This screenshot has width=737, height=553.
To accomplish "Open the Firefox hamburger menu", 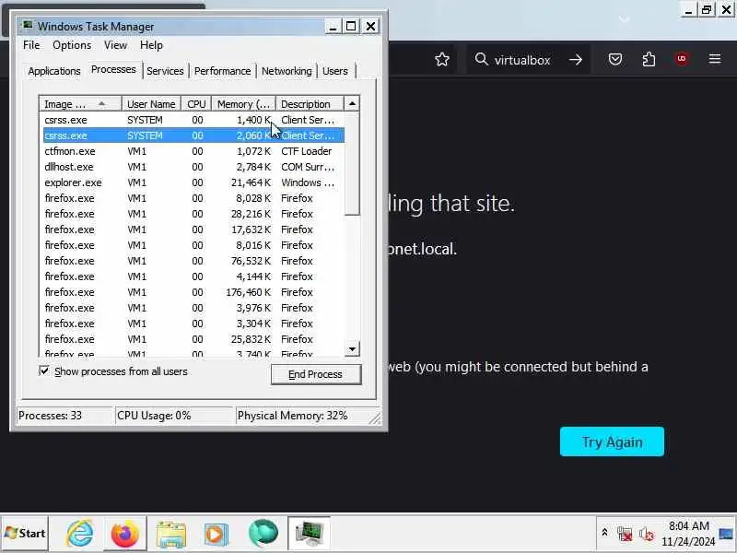I will (715, 59).
